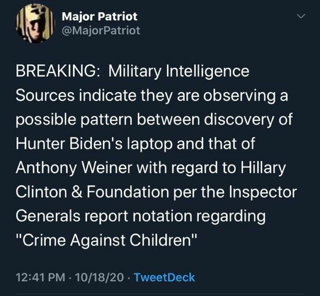Expand the tweet options chevron
The image size is (320, 296).
[301, 16]
